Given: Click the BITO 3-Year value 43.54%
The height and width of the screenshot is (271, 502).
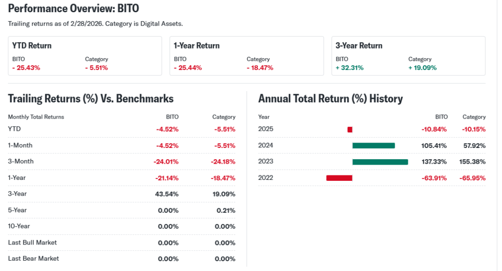Looking at the screenshot, I should 167,194.
